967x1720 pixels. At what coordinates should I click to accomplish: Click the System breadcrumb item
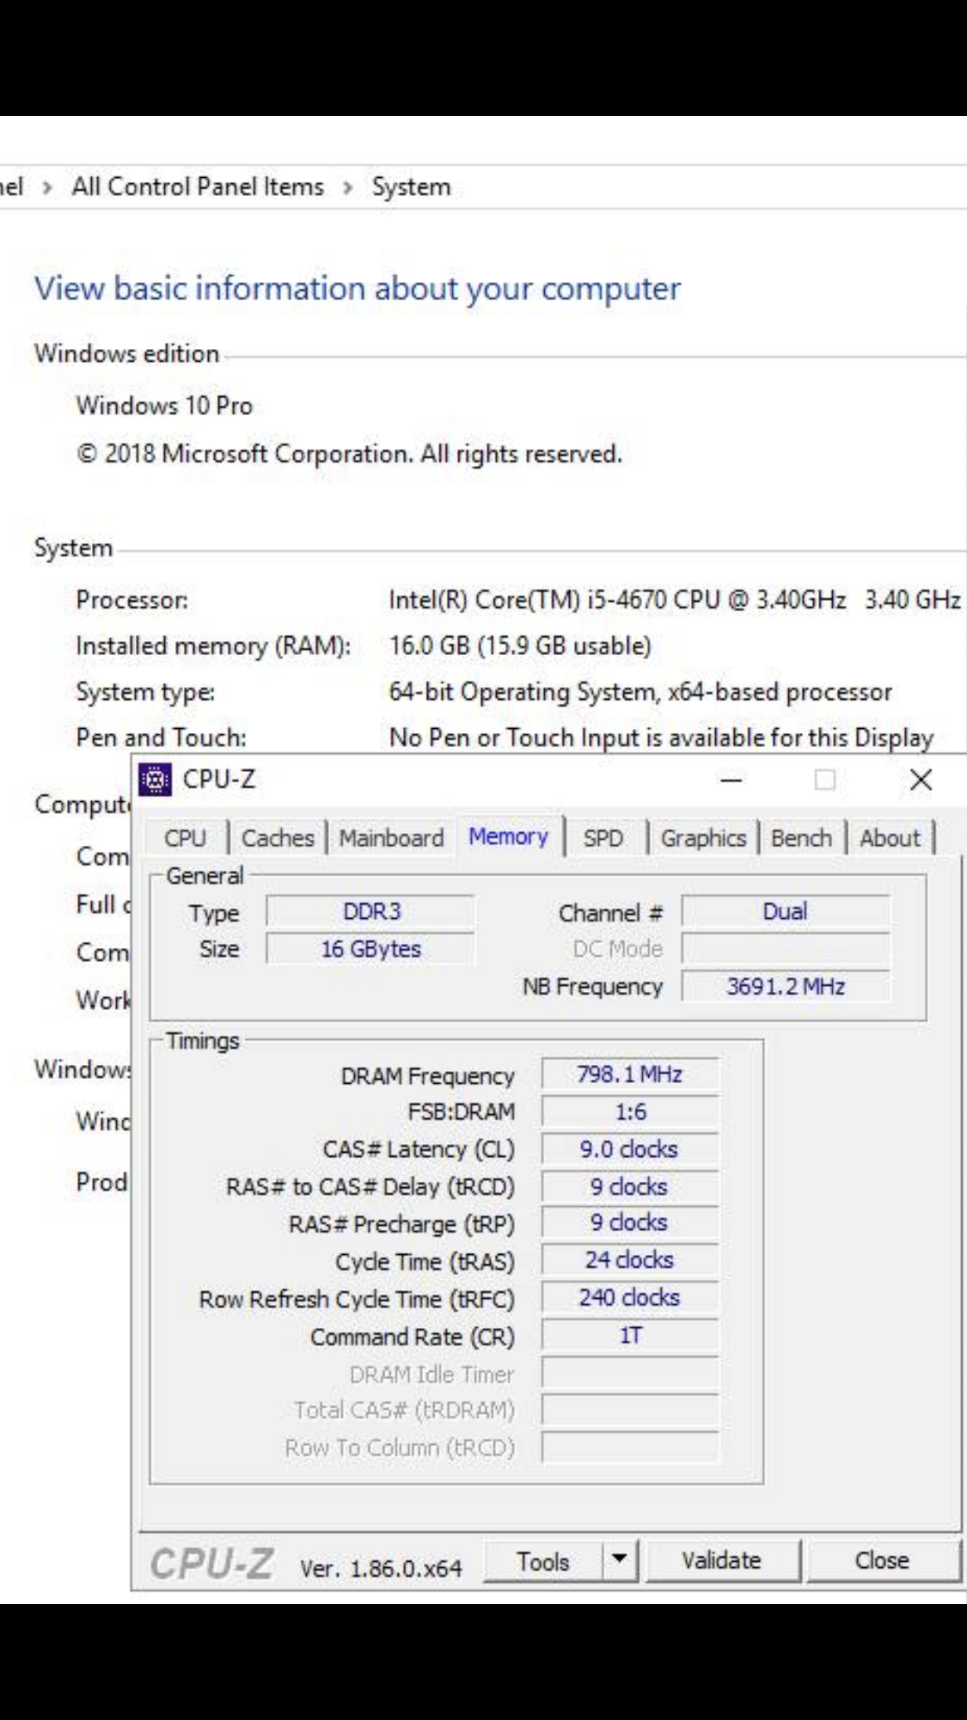[411, 187]
